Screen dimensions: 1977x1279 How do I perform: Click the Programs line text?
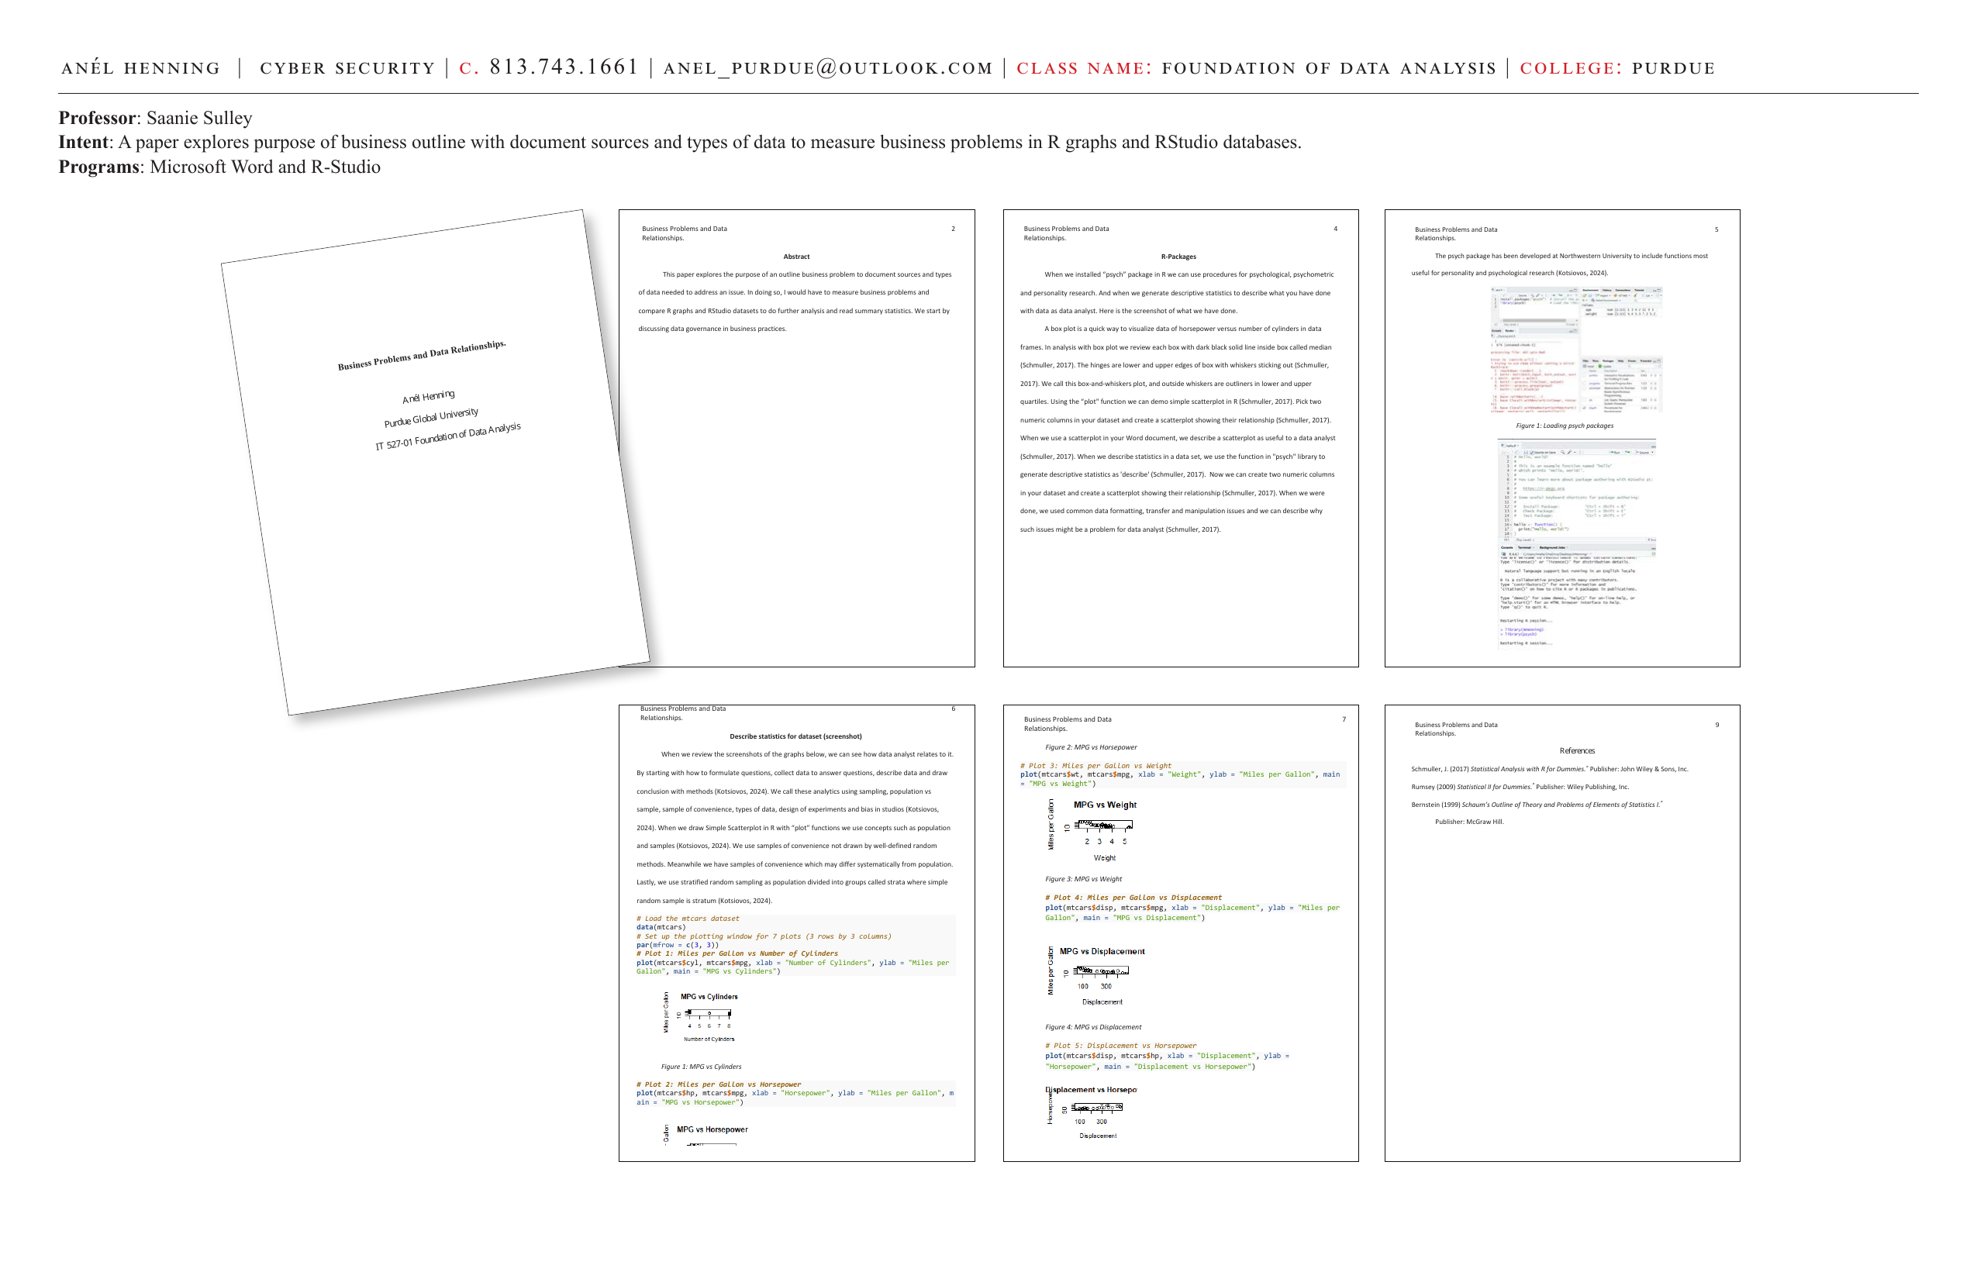[219, 167]
